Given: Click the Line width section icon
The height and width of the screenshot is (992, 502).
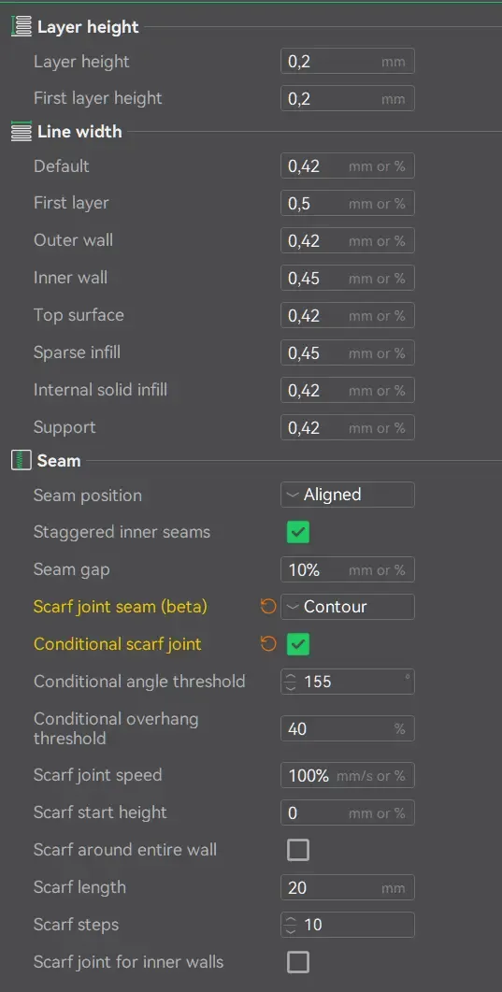Looking at the screenshot, I should pos(22,132).
